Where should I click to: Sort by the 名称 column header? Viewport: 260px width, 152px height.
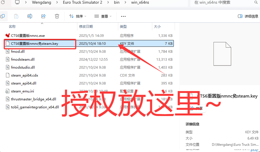tap(12, 26)
